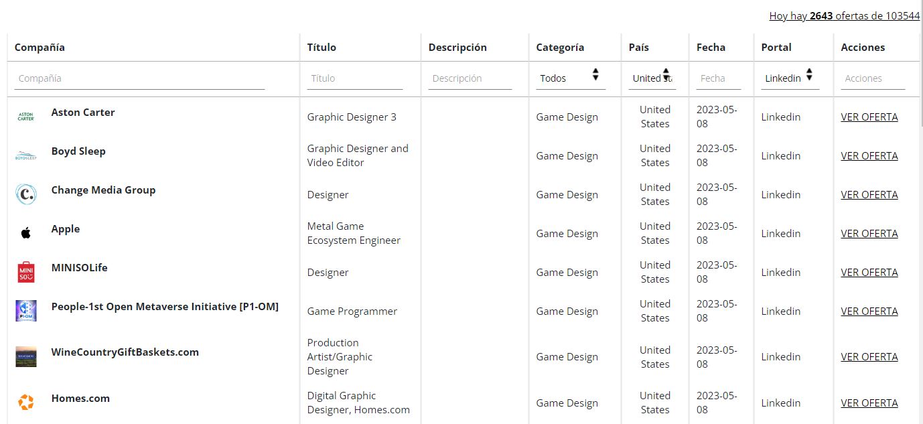The image size is (923, 424).
Task: Open the País filter dropdown
Action: pos(652,78)
